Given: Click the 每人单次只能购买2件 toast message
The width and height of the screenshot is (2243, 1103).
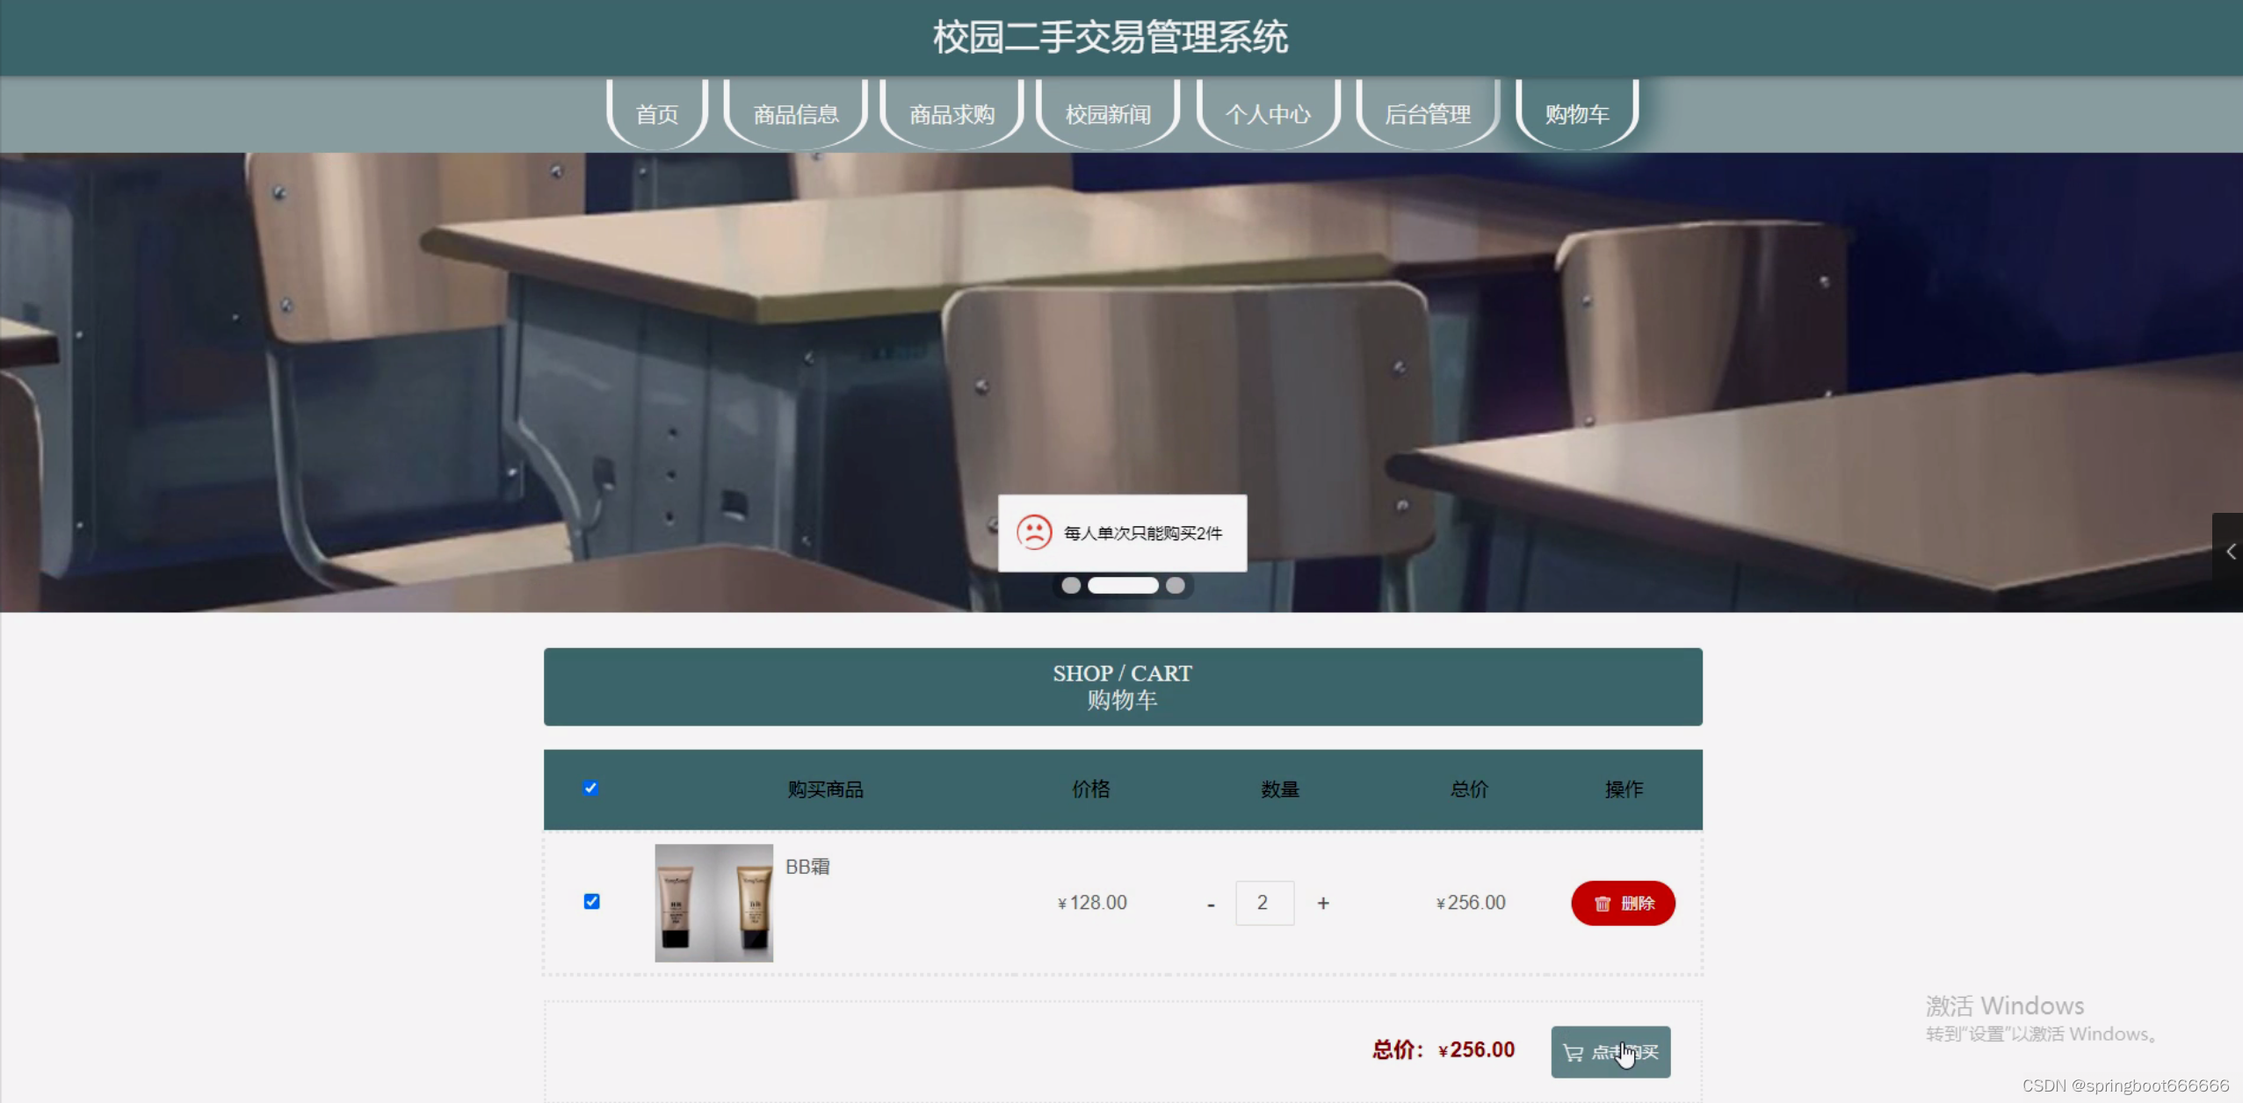Looking at the screenshot, I should click(x=1143, y=533).
